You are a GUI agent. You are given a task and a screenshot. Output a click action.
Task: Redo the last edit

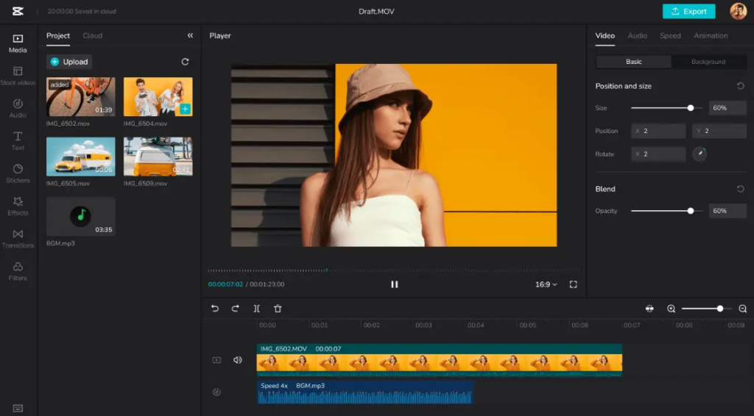point(235,309)
